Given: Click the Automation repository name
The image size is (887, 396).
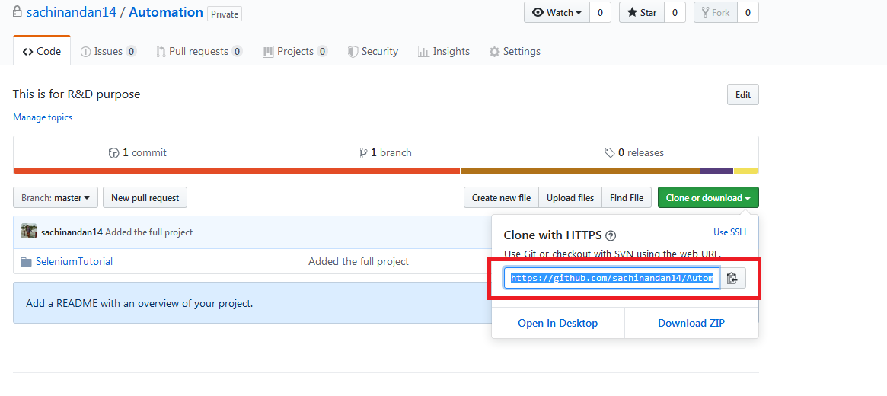Looking at the screenshot, I should click(x=166, y=12).
